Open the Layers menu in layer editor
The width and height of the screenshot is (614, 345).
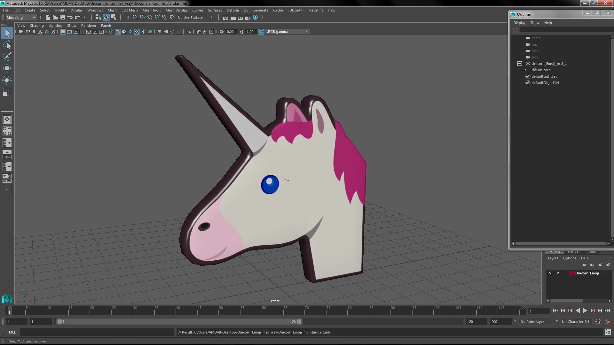click(x=553, y=258)
